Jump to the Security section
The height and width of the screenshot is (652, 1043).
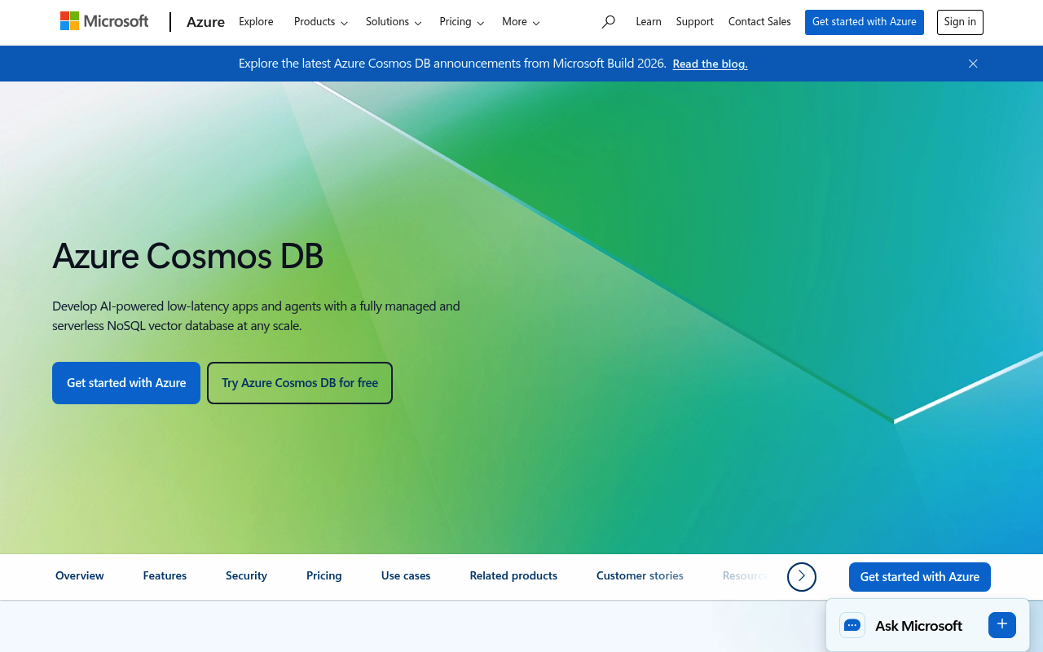pos(246,575)
